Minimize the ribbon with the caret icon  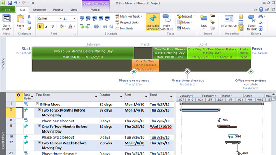point(255,9)
